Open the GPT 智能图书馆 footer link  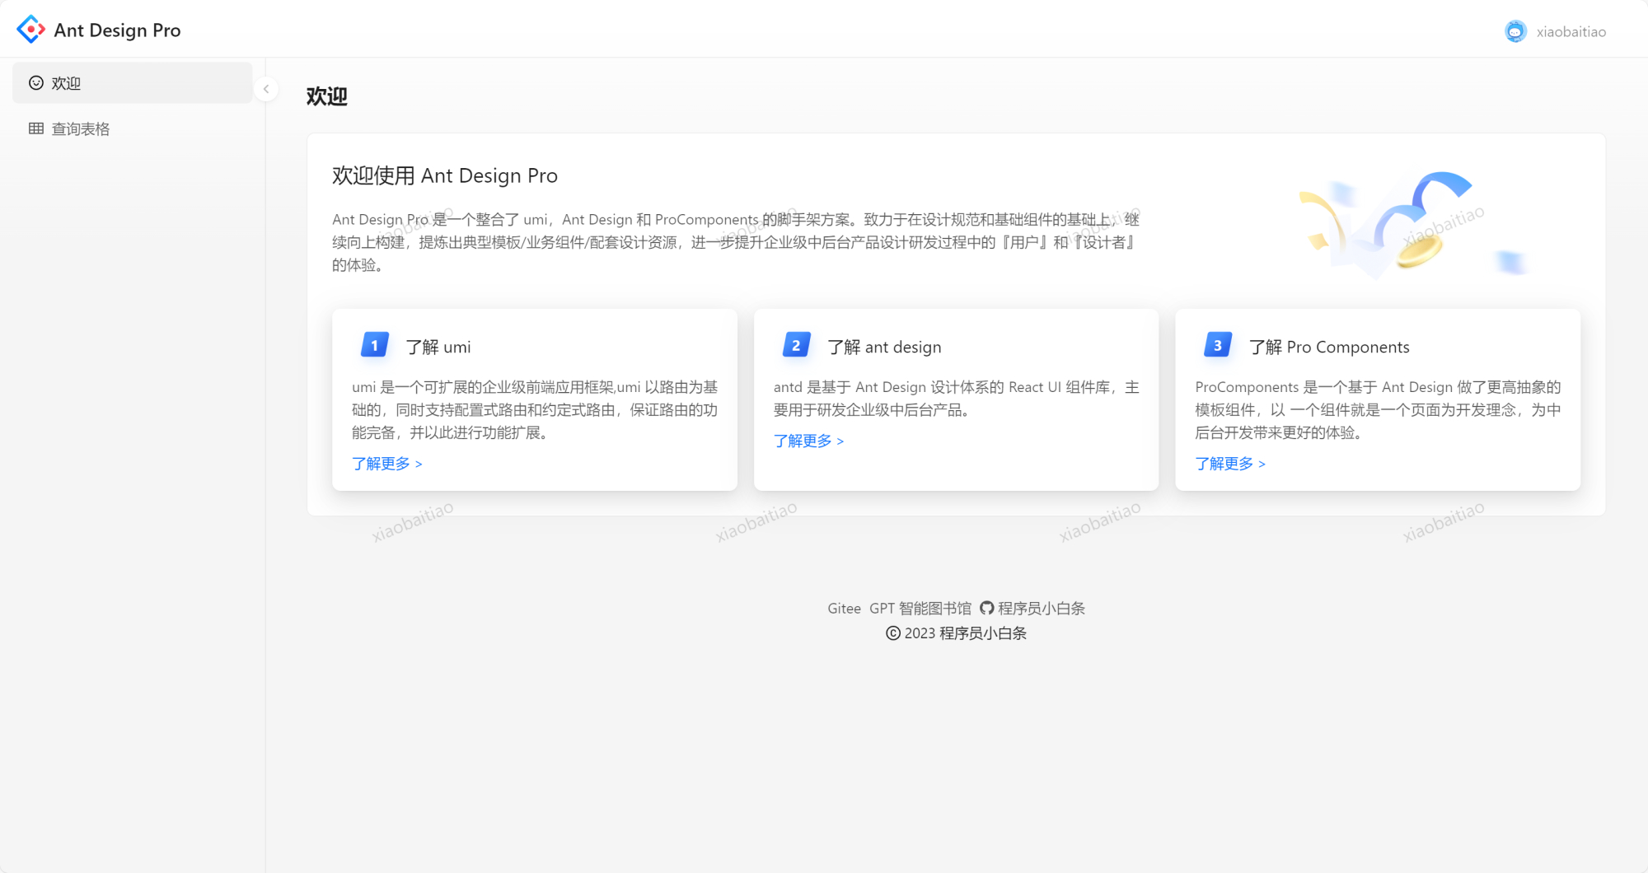coord(920,608)
